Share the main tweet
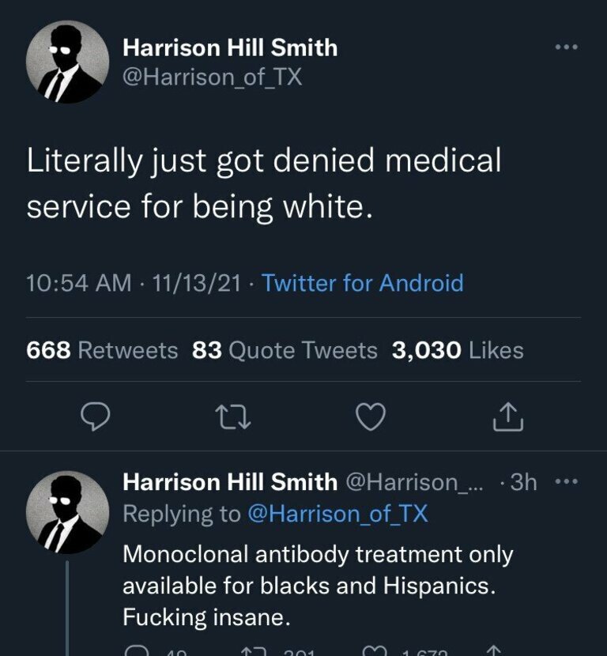The image size is (607, 656). pyautogui.click(x=508, y=417)
